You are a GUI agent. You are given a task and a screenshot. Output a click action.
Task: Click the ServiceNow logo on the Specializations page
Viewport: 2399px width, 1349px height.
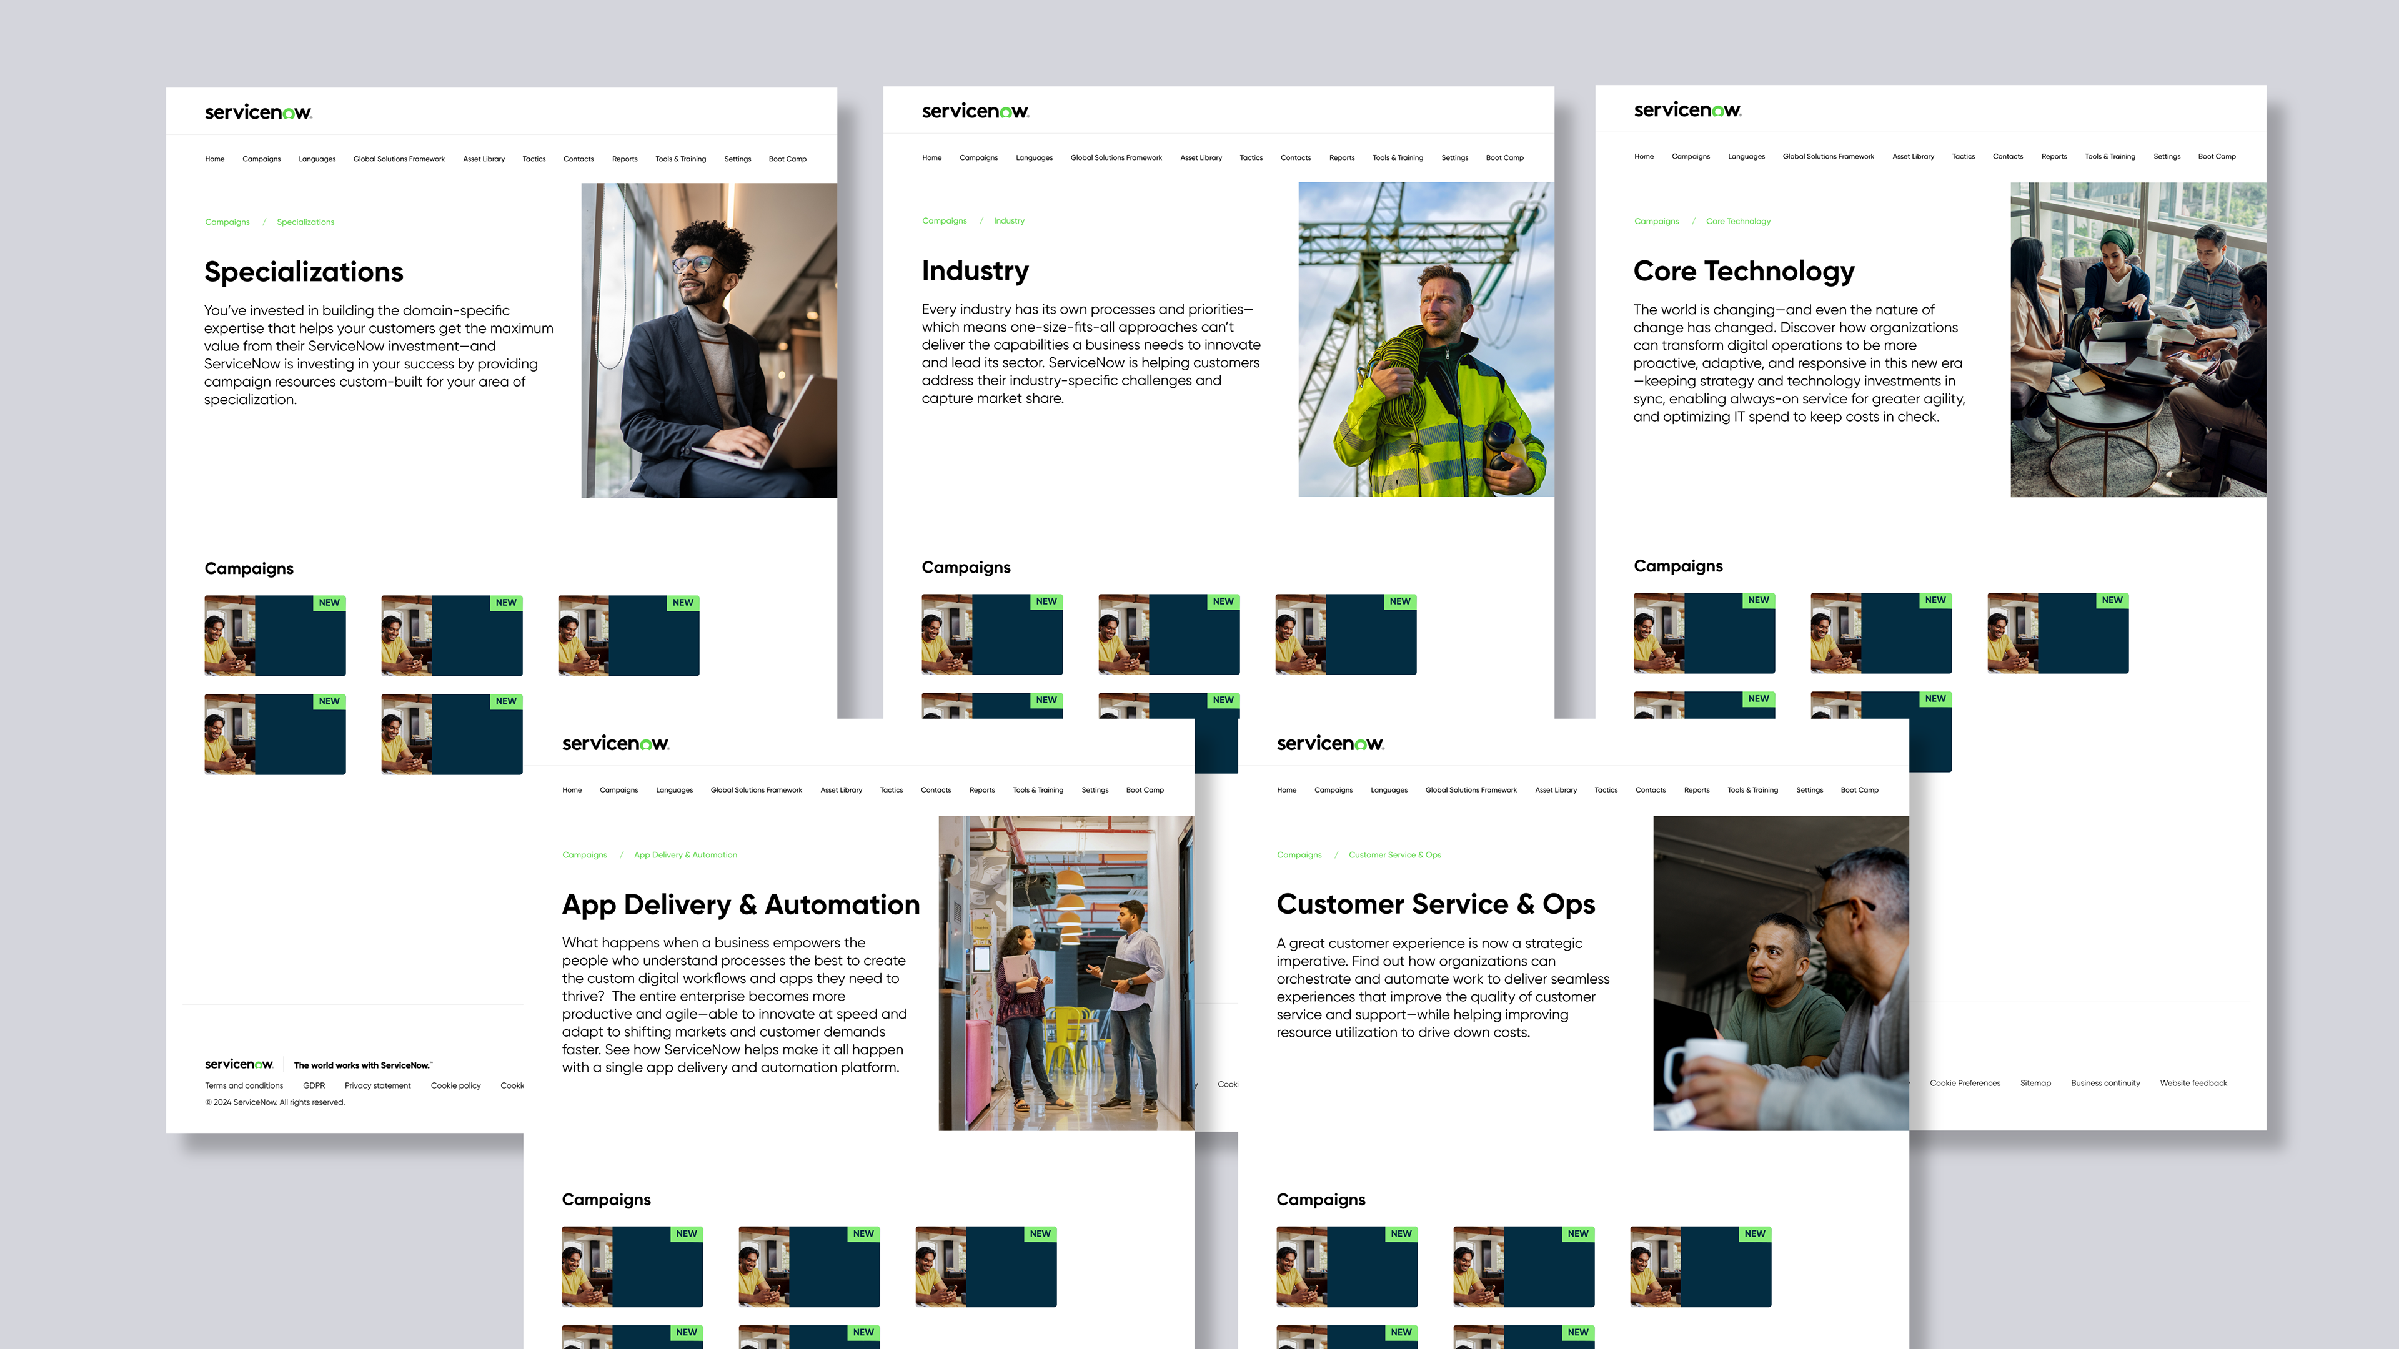coord(258,112)
